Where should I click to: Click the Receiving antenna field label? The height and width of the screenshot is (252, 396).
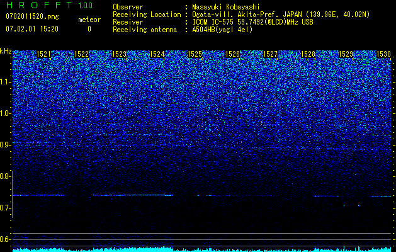145,30
